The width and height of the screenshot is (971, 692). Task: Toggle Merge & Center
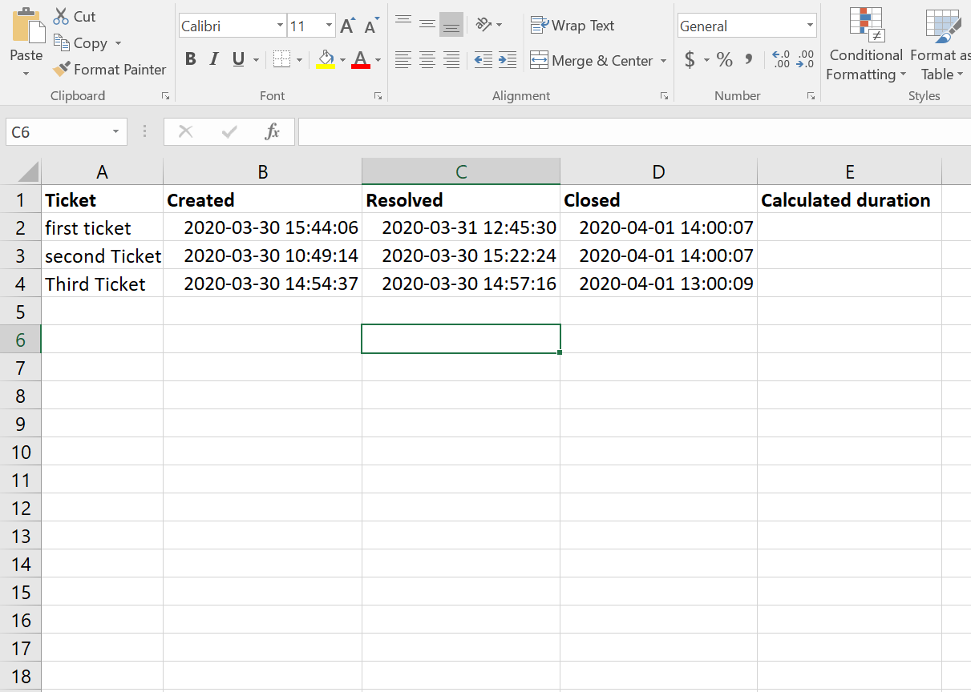(593, 60)
